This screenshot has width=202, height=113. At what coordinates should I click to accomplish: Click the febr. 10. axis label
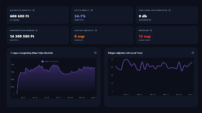70,97
